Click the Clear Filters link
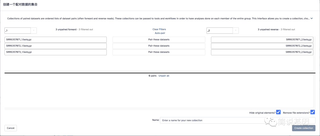Screen dimensions: 320x136 pyautogui.click(x=159, y=29)
